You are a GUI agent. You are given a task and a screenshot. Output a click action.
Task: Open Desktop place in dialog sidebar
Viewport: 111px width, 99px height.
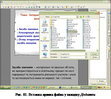click(x=45, y=31)
